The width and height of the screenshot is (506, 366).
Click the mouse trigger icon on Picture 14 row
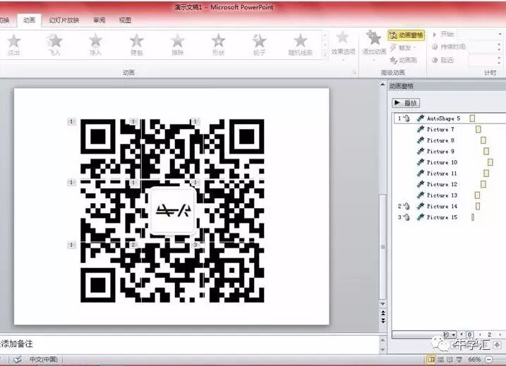click(x=406, y=207)
